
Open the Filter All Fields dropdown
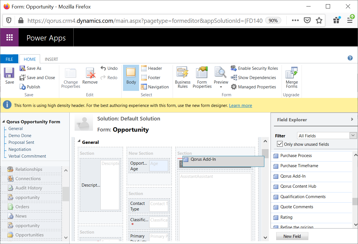point(353,136)
